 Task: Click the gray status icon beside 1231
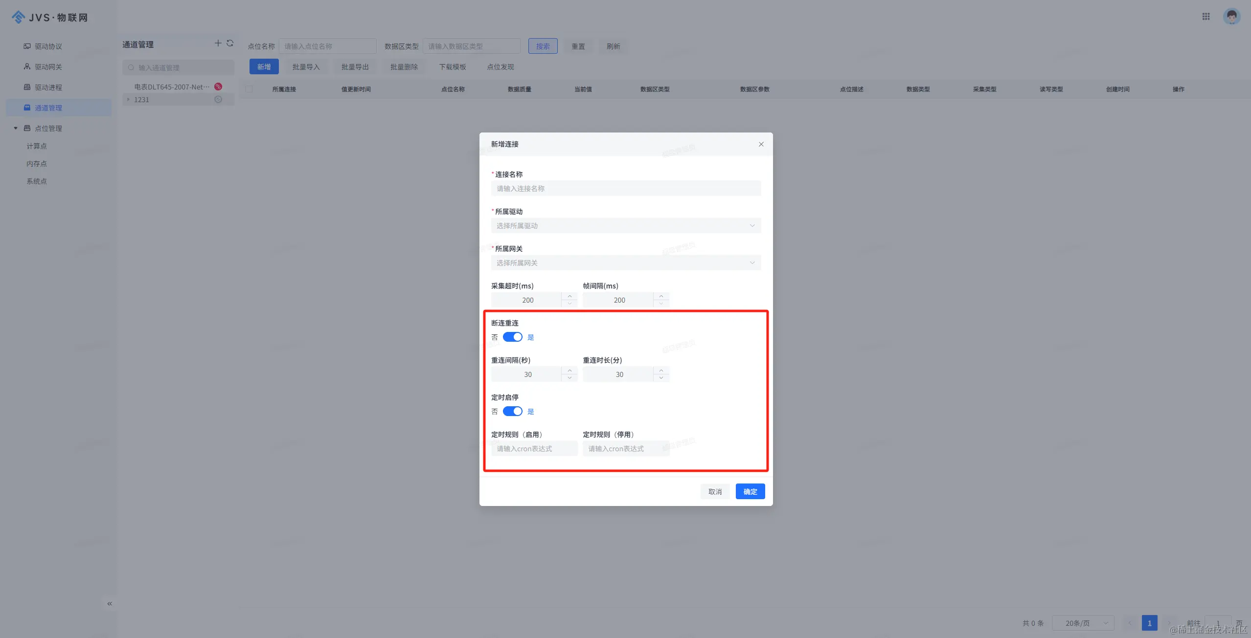click(218, 99)
